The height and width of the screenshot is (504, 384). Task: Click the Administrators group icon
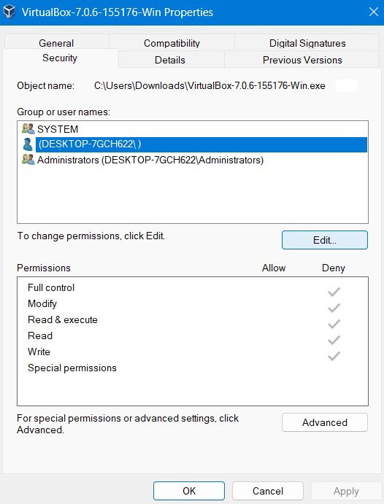click(28, 160)
